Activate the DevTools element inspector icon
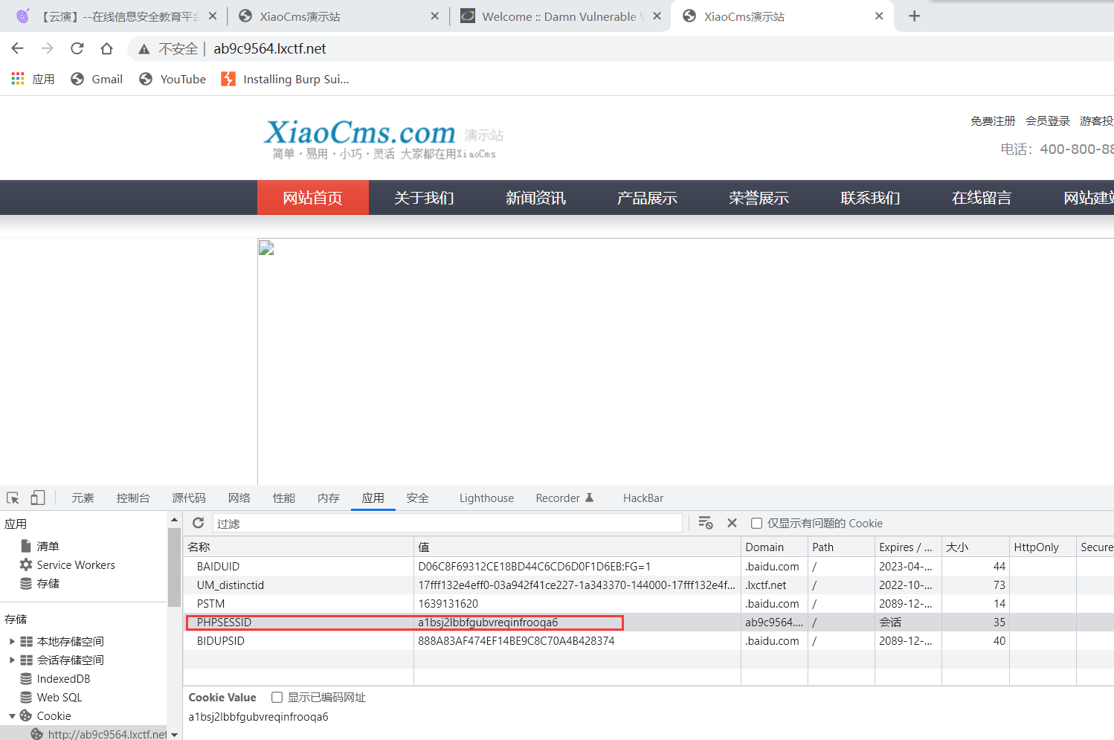This screenshot has height=740, width=1114. click(13, 498)
